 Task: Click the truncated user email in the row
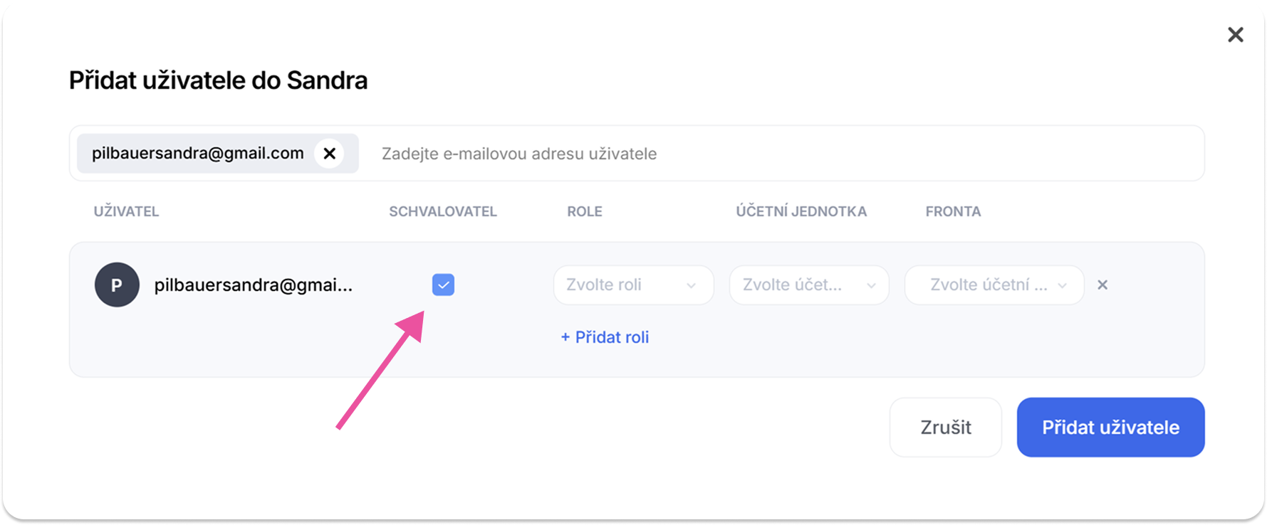click(x=253, y=285)
